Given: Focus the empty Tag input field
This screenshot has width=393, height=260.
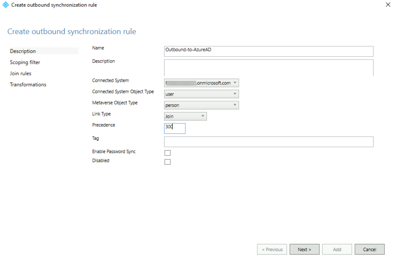Looking at the screenshot, I should coord(269,142).
